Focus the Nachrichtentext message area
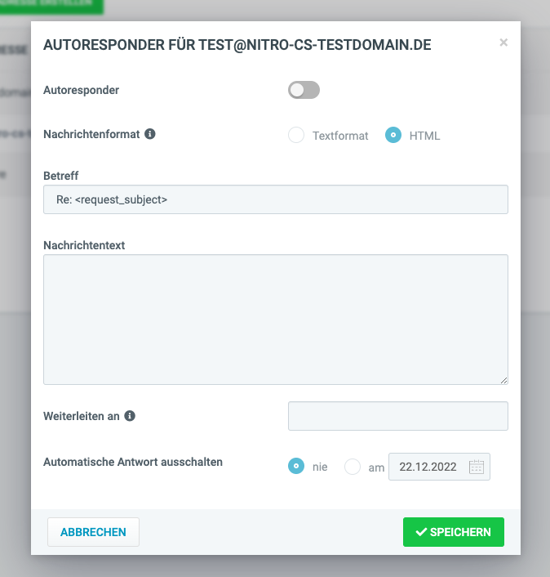This screenshot has height=577, width=550. coord(276,320)
